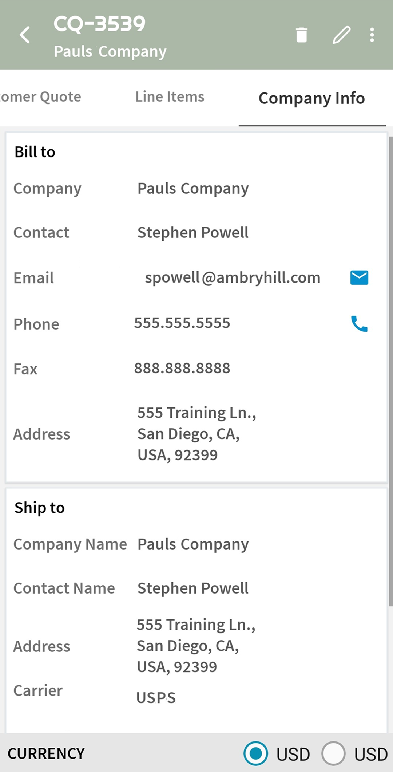The image size is (393, 772).
Task: Click the vertical scrollbar on right edge
Action: tap(391, 371)
